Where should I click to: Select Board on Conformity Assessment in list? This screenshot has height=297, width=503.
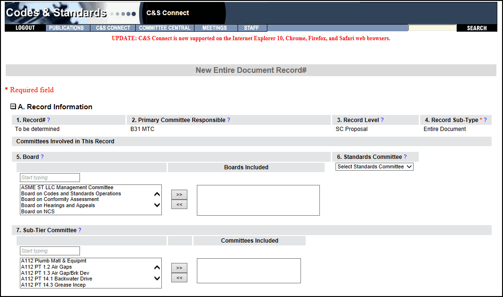(60, 200)
